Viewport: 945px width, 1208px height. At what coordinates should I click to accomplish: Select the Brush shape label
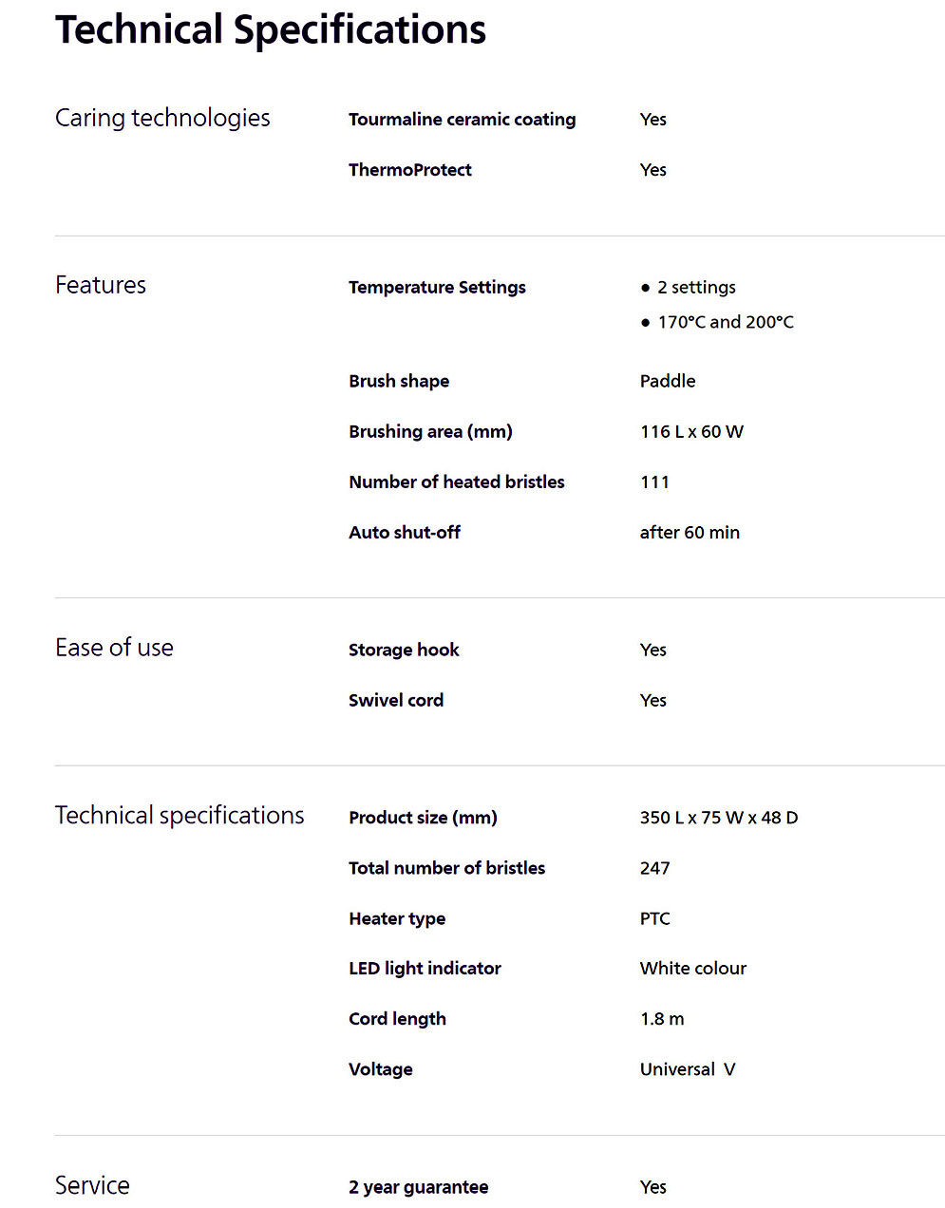click(x=399, y=381)
